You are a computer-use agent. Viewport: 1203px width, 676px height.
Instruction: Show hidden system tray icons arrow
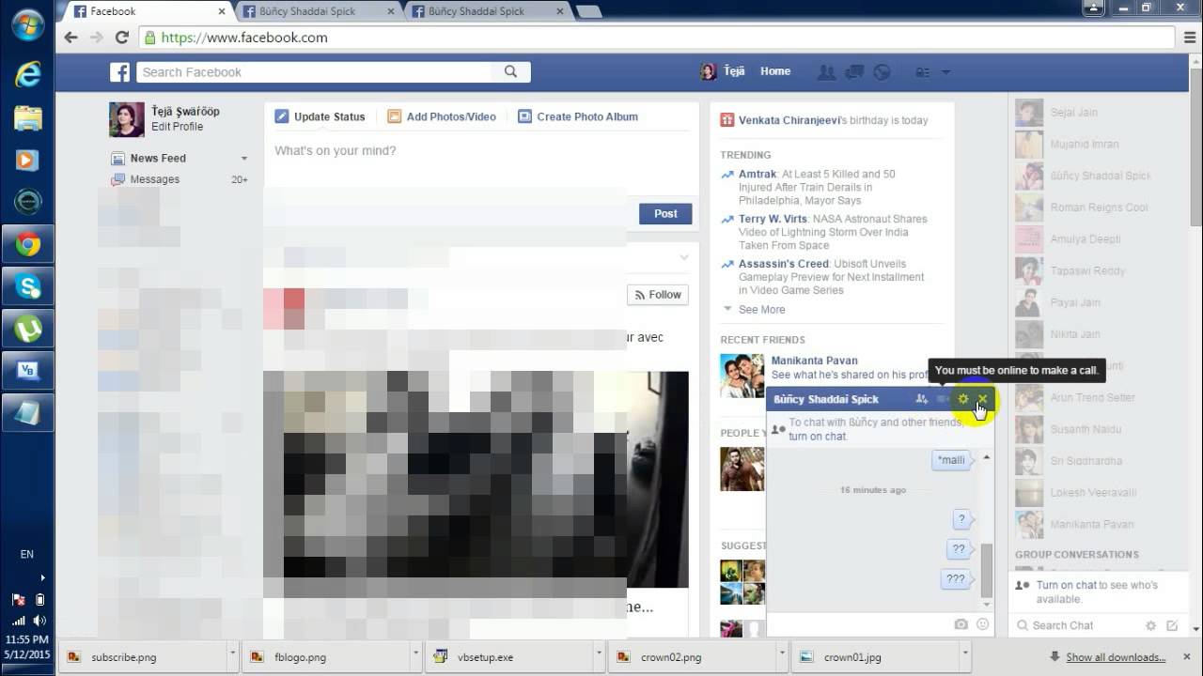click(x=42, y=577)
